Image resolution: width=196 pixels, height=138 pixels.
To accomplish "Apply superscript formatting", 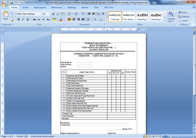I will tap(43, 19).
